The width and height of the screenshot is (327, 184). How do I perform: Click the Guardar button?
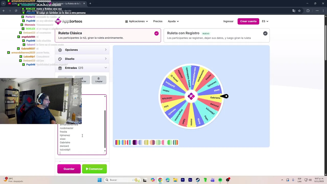point(69,169)
